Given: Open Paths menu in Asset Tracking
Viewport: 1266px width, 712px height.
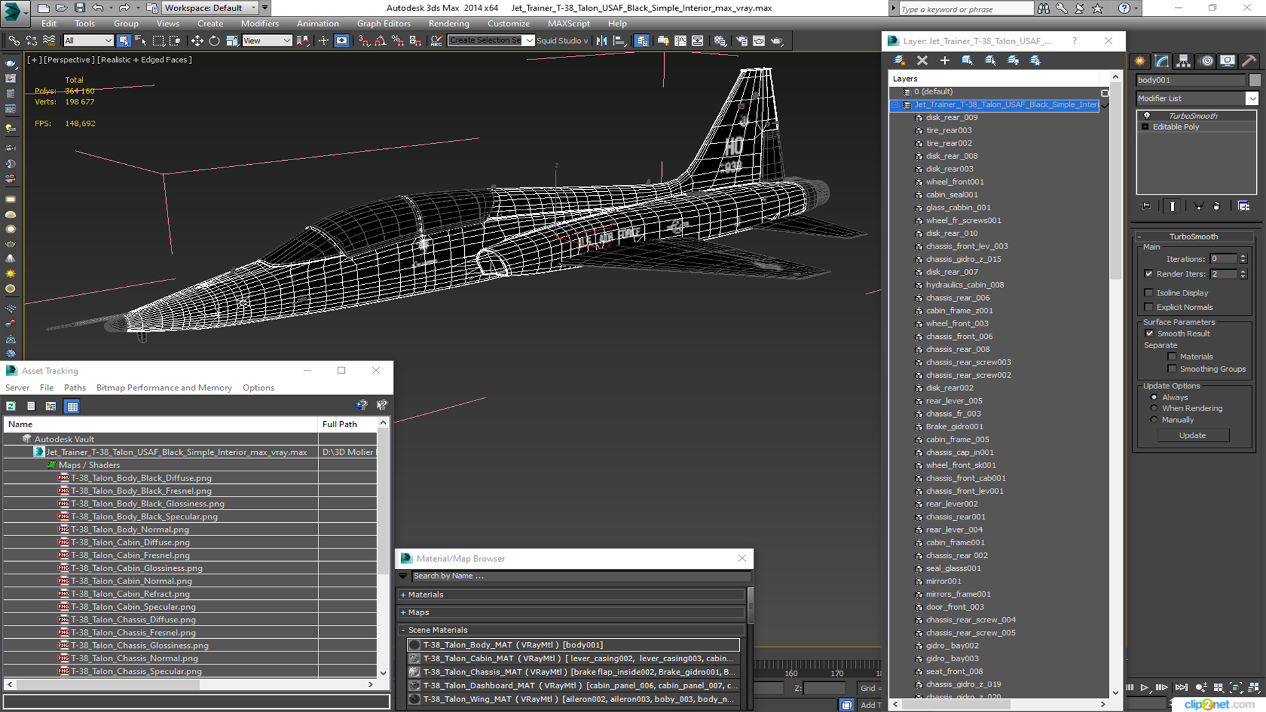Looking at the screenshot, I should (x=75, y=388).
